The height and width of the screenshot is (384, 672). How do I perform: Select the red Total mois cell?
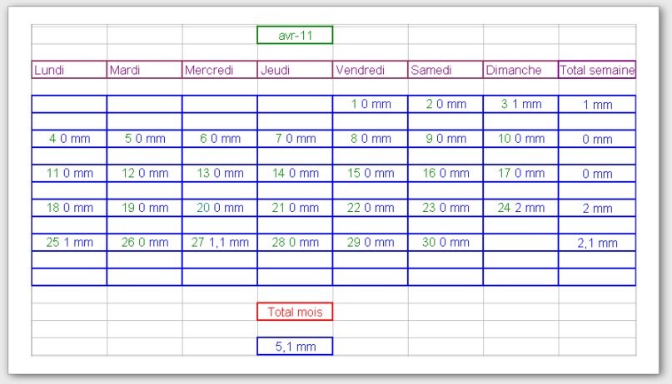[x=295, y=312]
